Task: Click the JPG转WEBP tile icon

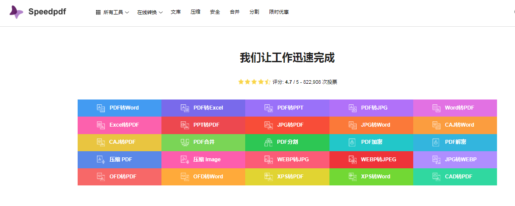Action: coord(436,160)
